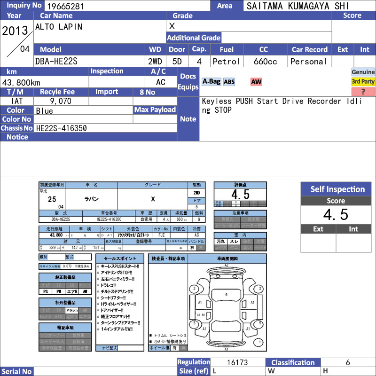Click the 検査員・特記事項 heading
Screen dimensions: 376x376
[168, 259]
